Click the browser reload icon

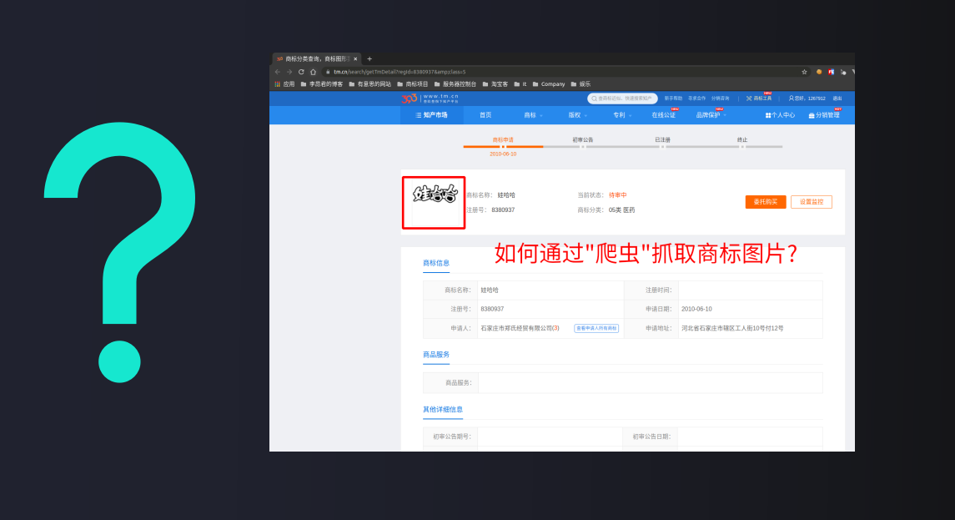click(x=301, y=72)
